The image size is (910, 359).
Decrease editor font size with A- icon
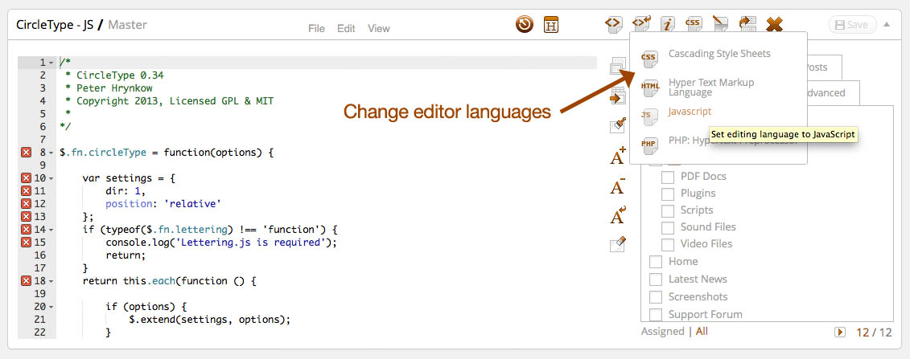[x=617, y=186]
